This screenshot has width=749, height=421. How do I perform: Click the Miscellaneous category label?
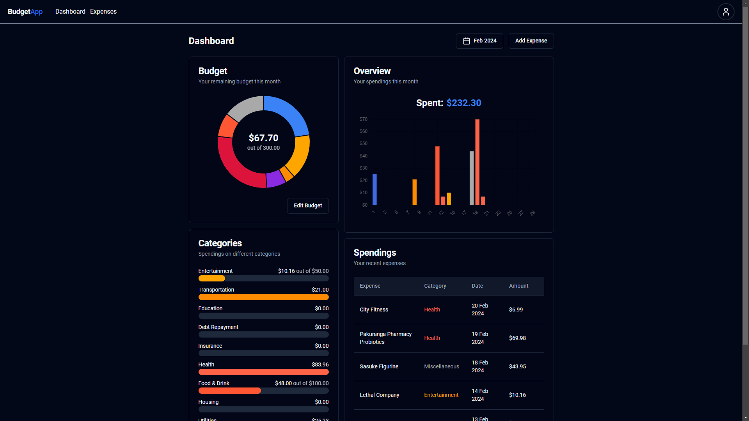coord(442,367)
